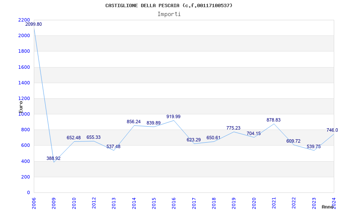
Task: Click the 2018 x-axis year label
Action: tap(214, 203)
